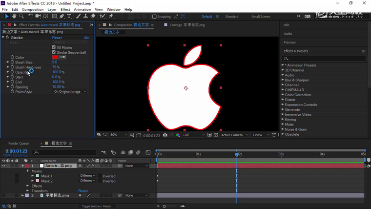
Task: Pick the Pen tool in toolbar
Action: coord(62,16)
